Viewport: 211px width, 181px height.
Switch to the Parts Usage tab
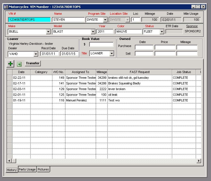click(x=27, y=169)
